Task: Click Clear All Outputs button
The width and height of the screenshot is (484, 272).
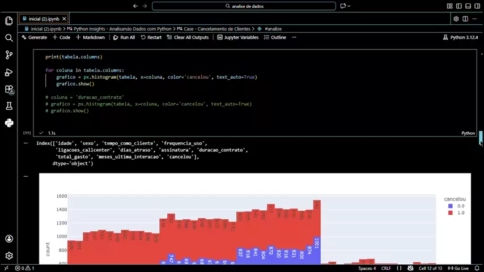Action: tap(188, 37)
